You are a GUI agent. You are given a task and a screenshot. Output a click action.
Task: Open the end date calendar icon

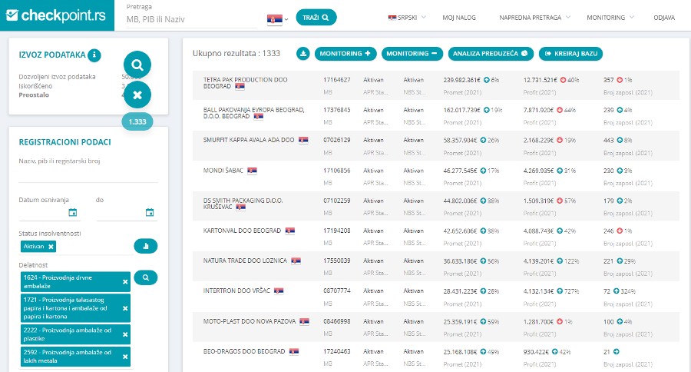point(150,213)
